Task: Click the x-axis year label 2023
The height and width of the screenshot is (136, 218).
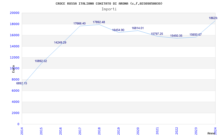Action: pos(196,131)
